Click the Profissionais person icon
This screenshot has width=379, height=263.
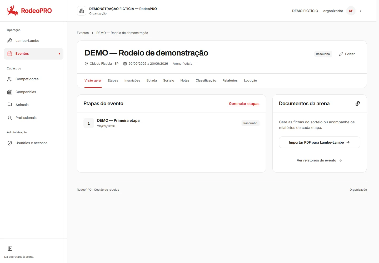click(10, 118)
